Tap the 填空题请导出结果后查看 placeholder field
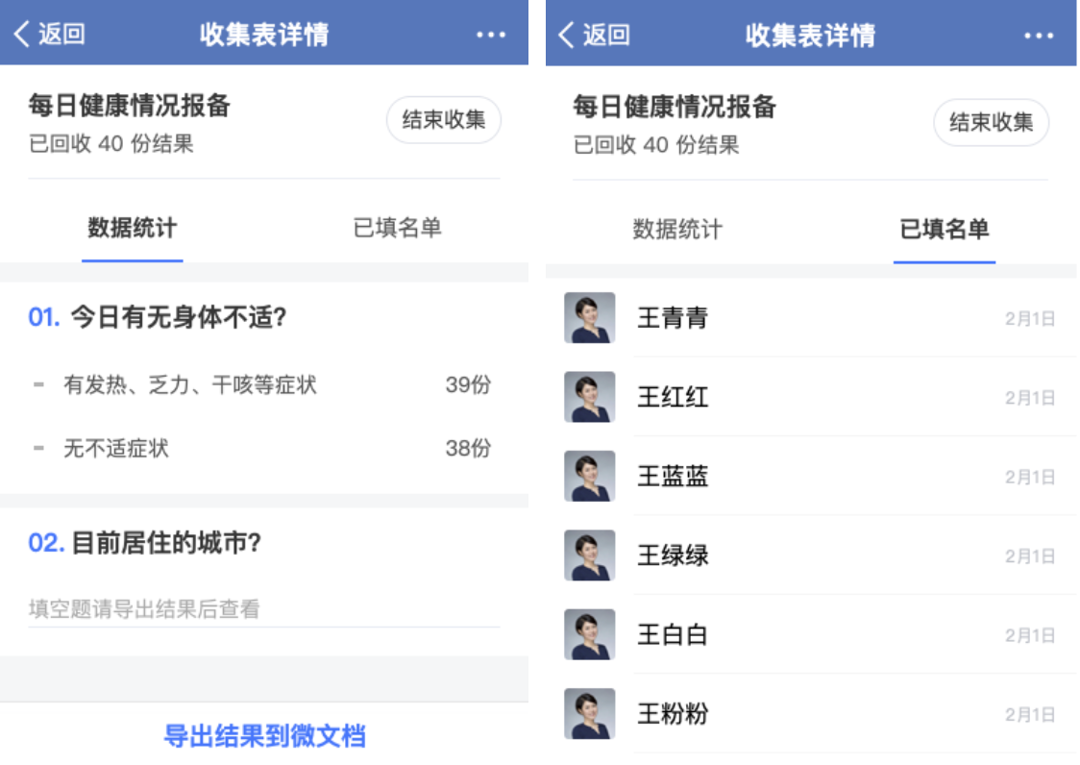The height and width of the screenshot is (765, 1080). point(264,609)
